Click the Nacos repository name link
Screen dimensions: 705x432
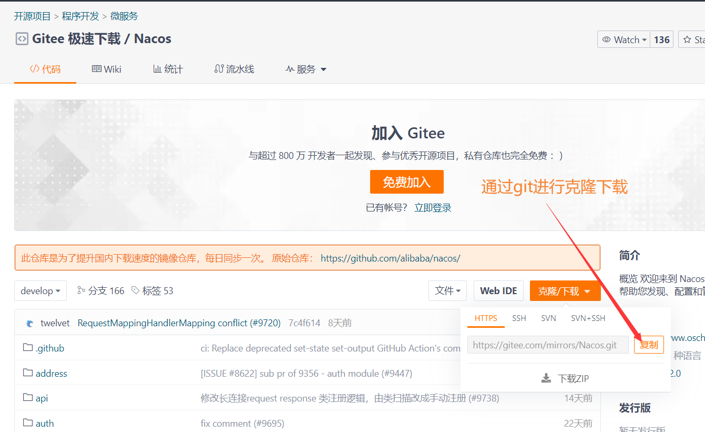153,39
